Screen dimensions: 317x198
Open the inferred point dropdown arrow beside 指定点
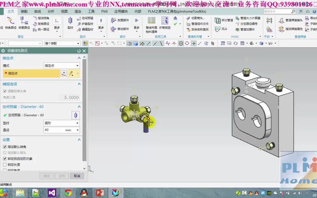pyautogui.click(x=77, y=73)
